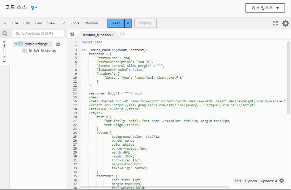The image size is (291, 190).
Task: Run the Test button
Action: (x=116, y=23)
